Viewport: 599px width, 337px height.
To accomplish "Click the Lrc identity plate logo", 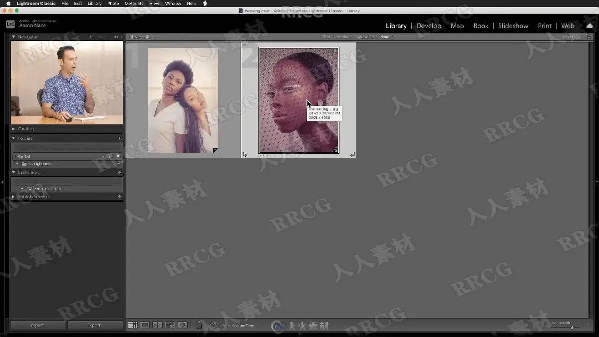I will [10, 24].
